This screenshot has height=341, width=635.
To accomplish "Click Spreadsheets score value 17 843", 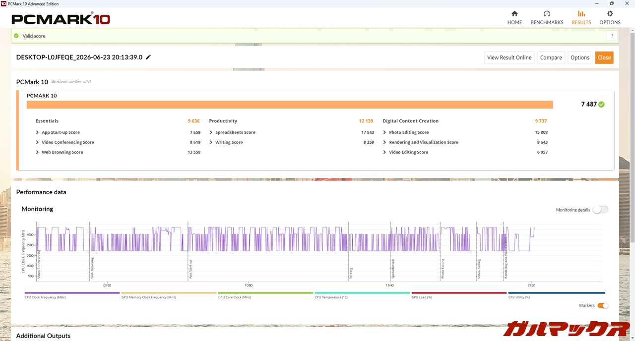I will click(x=368, y=132).
